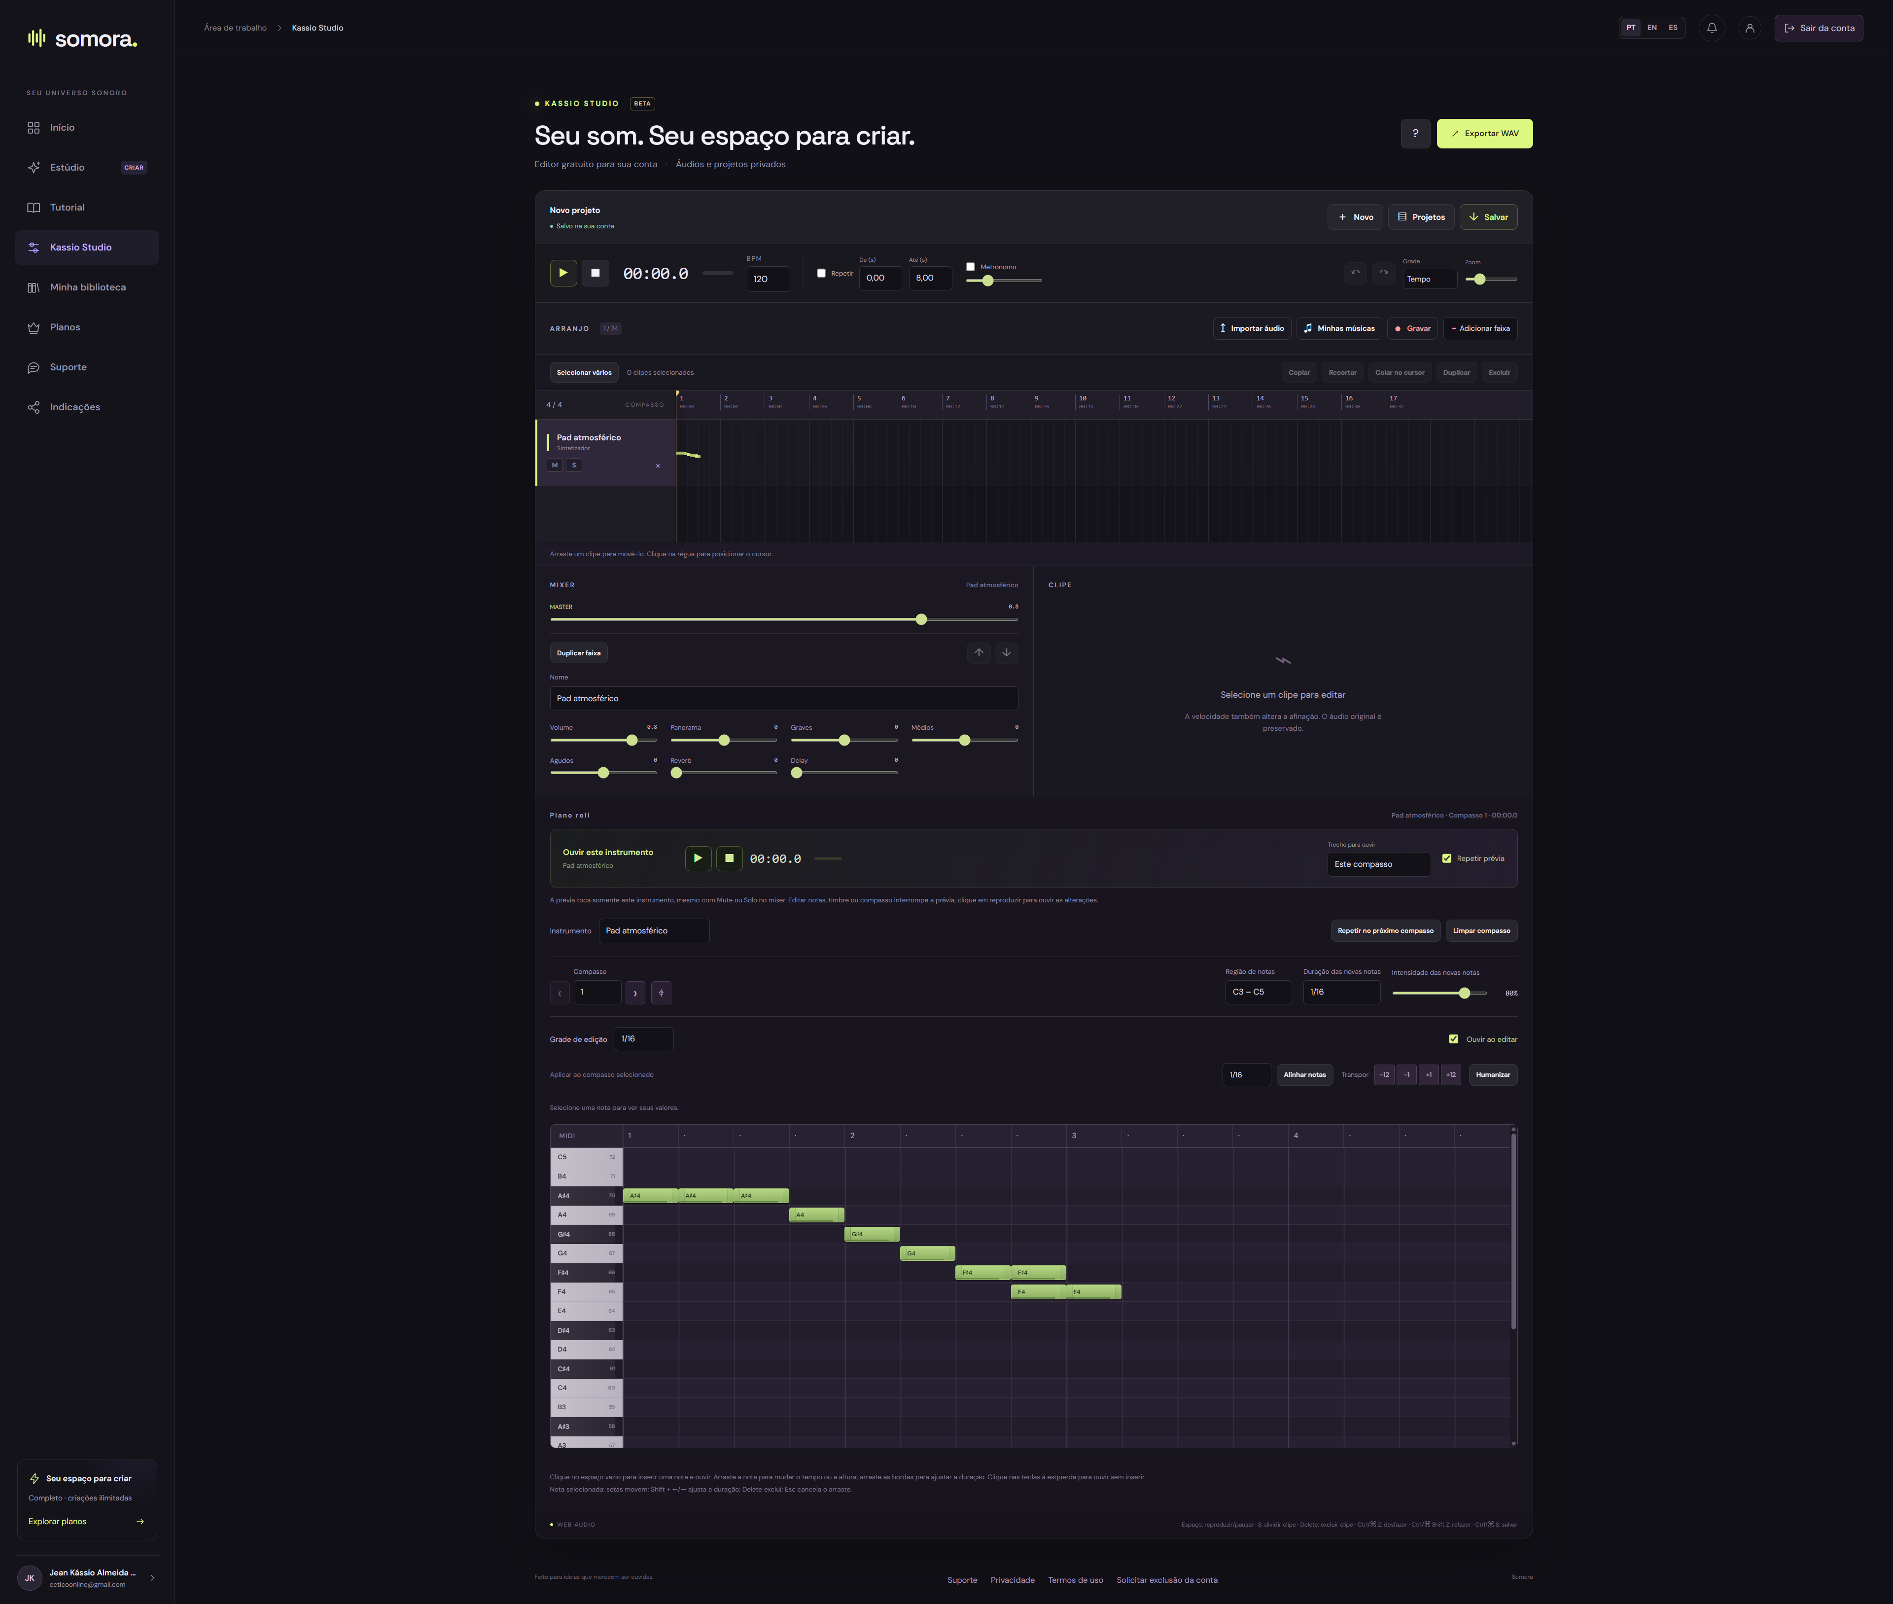This screenshot has height=1604, width=1893.
Task: Move track up with the up arrow
Action: 979,653
